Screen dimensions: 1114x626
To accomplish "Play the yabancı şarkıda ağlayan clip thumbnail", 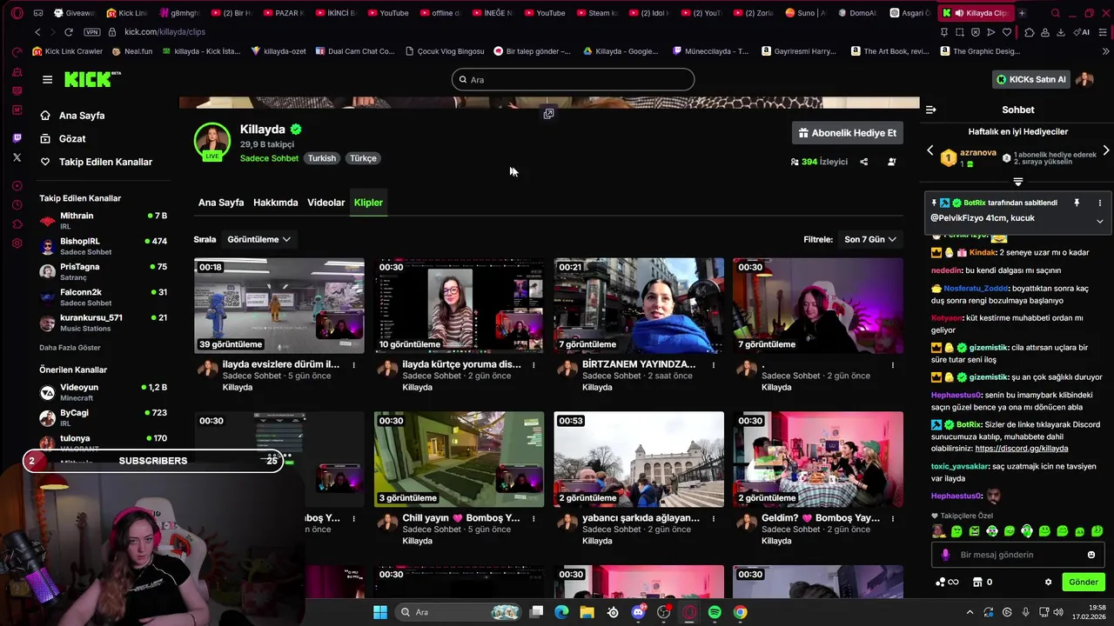I will pyautogui.click(x=639, y=459).
